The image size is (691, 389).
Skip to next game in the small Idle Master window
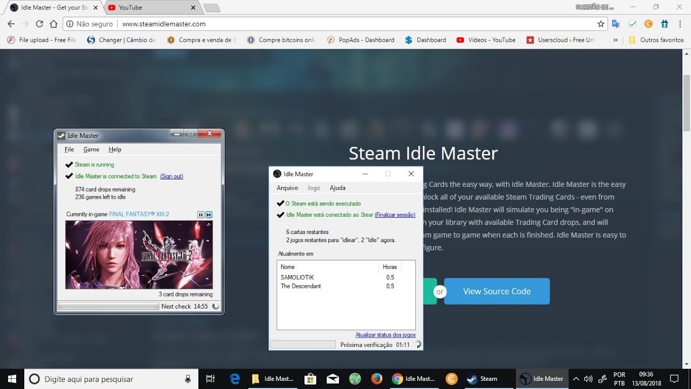[209, 214]
